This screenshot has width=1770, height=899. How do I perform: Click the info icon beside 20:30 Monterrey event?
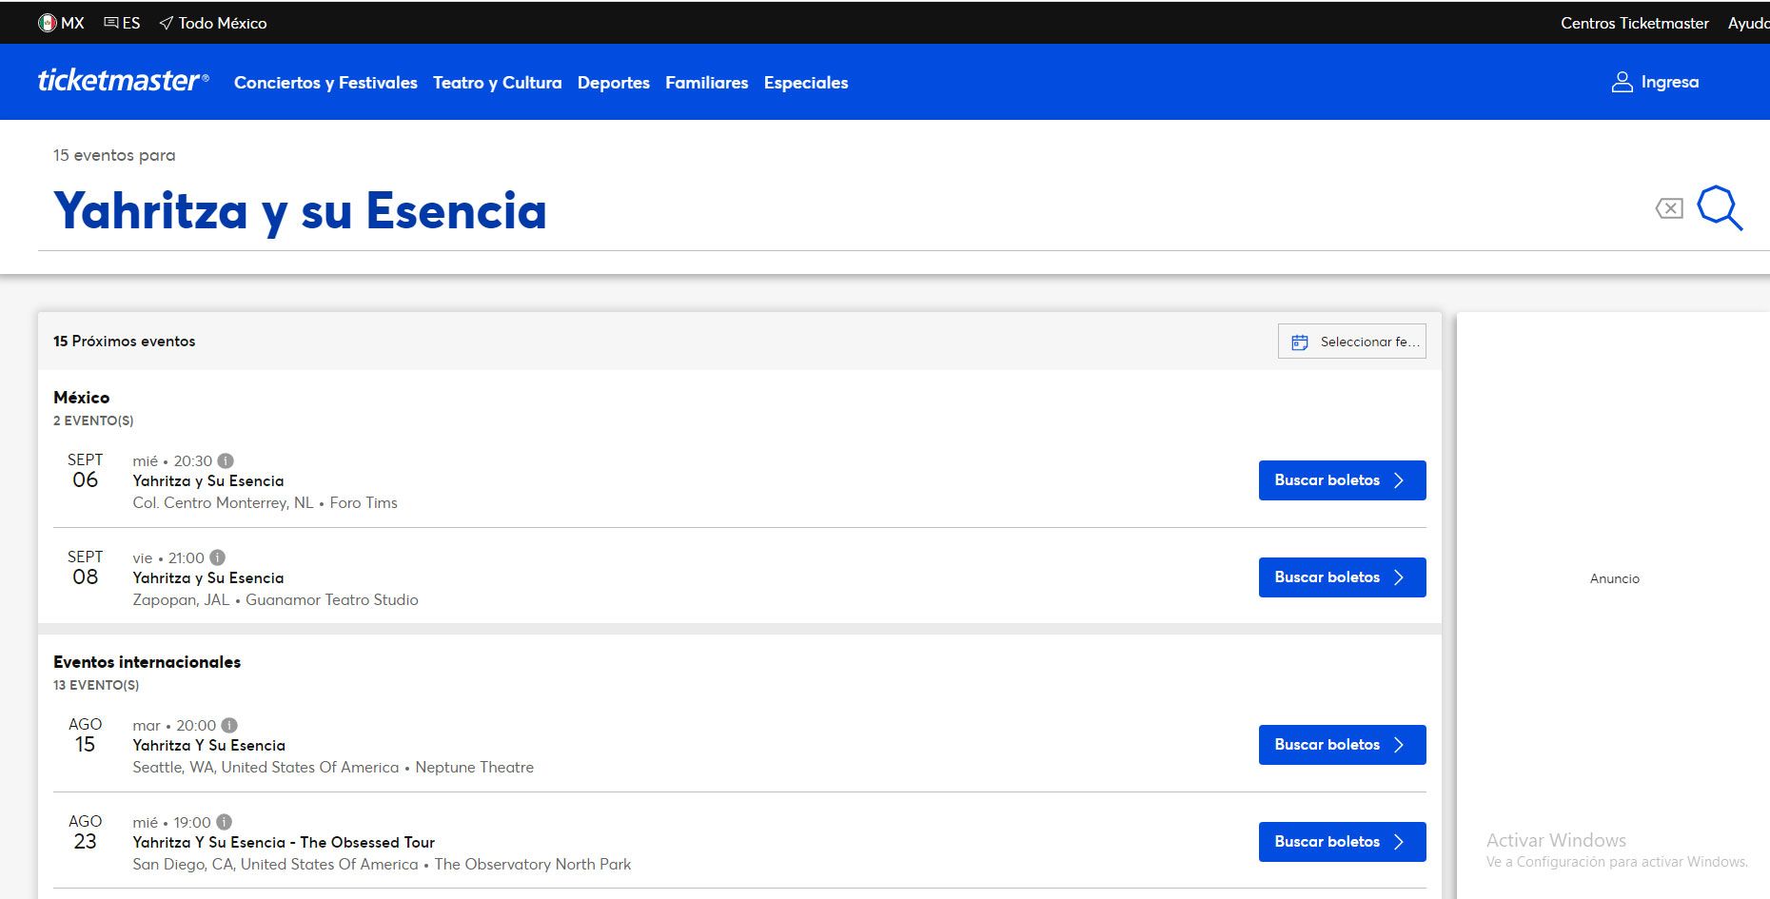[226, 461]
